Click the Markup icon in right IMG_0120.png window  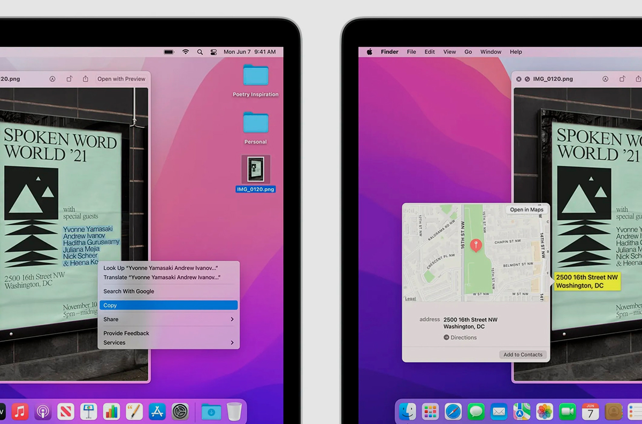click(605, 79)
